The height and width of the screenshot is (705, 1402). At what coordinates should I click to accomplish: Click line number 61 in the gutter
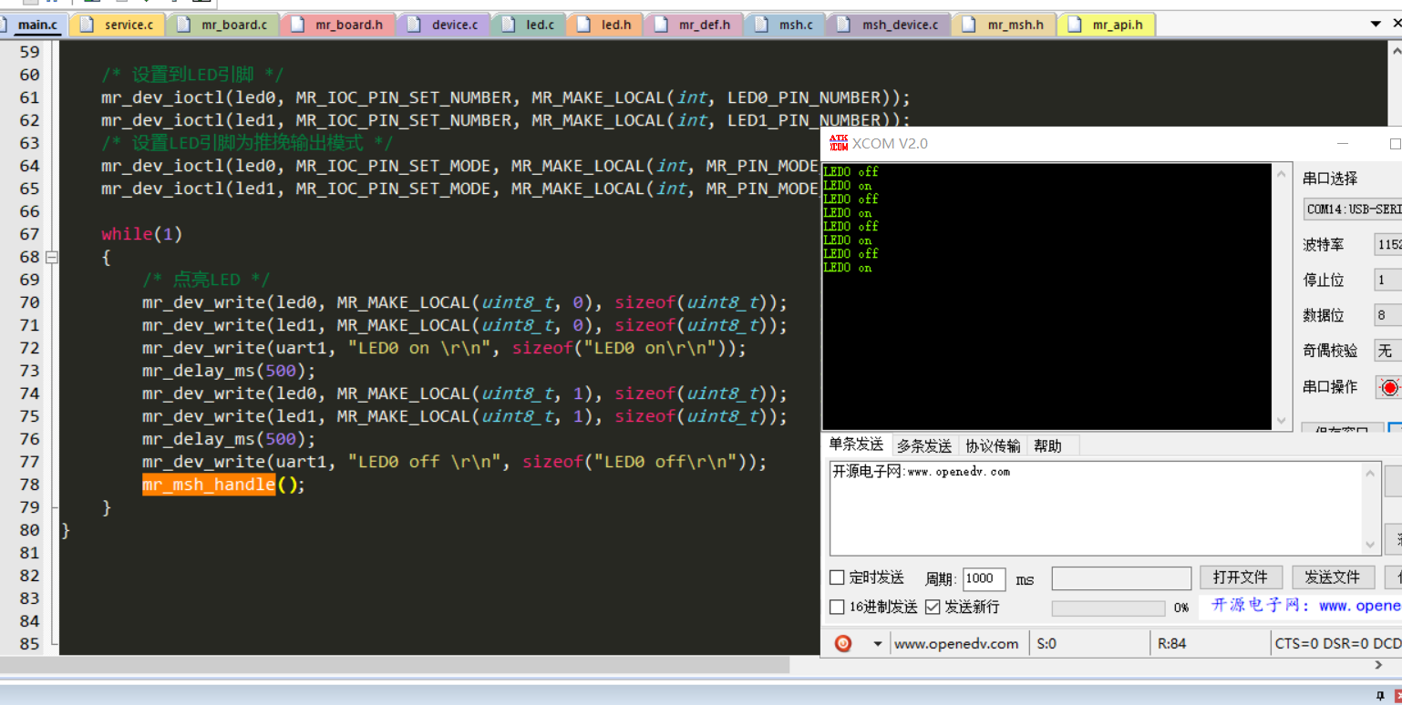coord(29,97)
